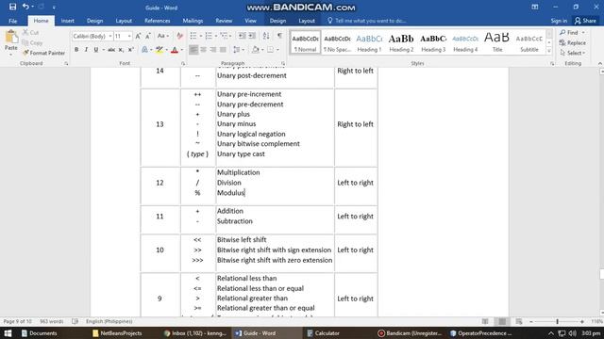Zoom in with the plus button
This screenshot has height=339, width=604.
pyautogui.click(x=582, y=321)
